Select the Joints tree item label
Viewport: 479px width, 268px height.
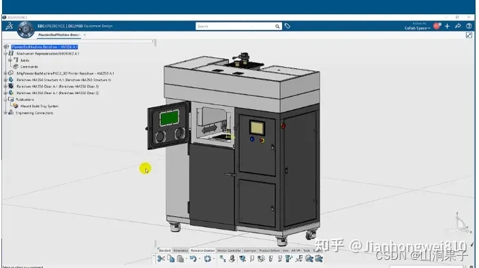tap(25, 60)
